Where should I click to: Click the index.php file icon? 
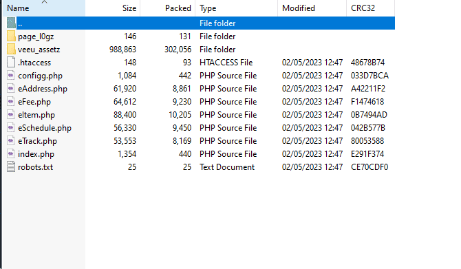(x=11, y=154)
